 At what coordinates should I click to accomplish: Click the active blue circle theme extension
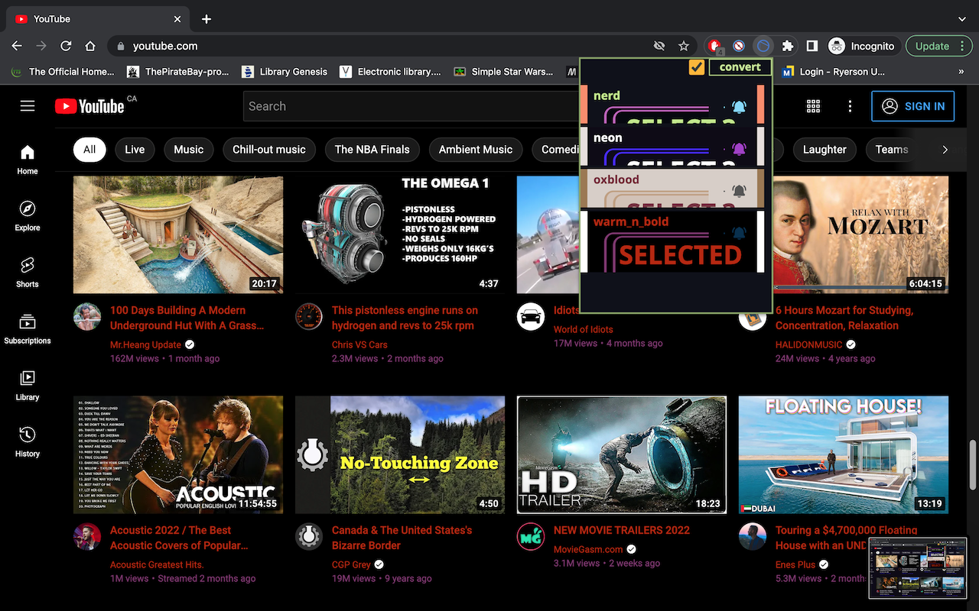(x=763, y=46)
